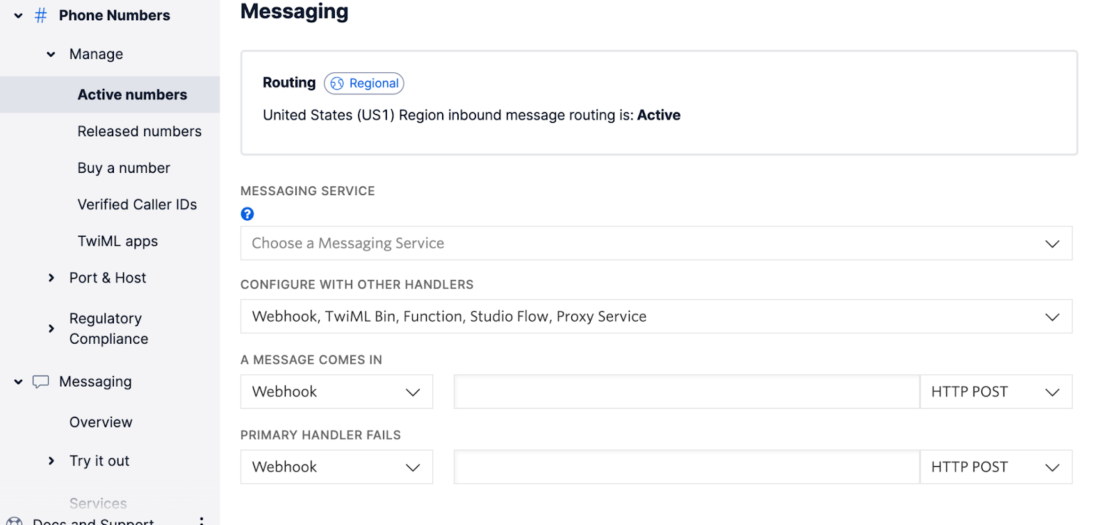Click the Docs and Support lifebuoy icon
Image resolution: width=1112 pixels, height=525 pixels.
coord(14,521)
